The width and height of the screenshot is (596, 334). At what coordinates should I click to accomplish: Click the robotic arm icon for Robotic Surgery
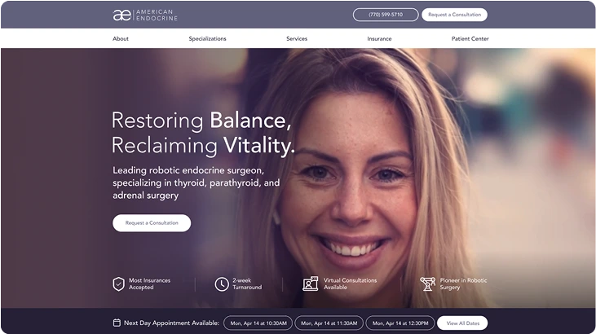tap(427, 283)
